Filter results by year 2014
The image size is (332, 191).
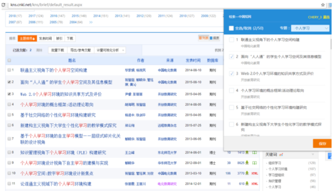point(97,16)
